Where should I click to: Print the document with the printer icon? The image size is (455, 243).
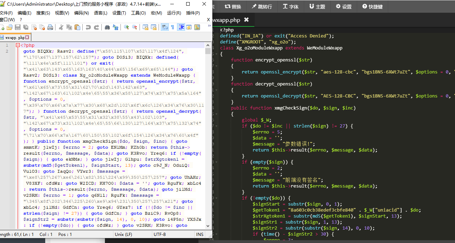coord(50,27)
